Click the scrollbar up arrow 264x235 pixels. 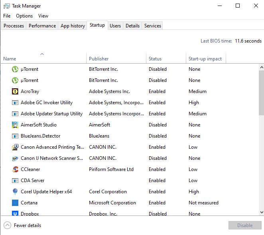tap(262, 68)
